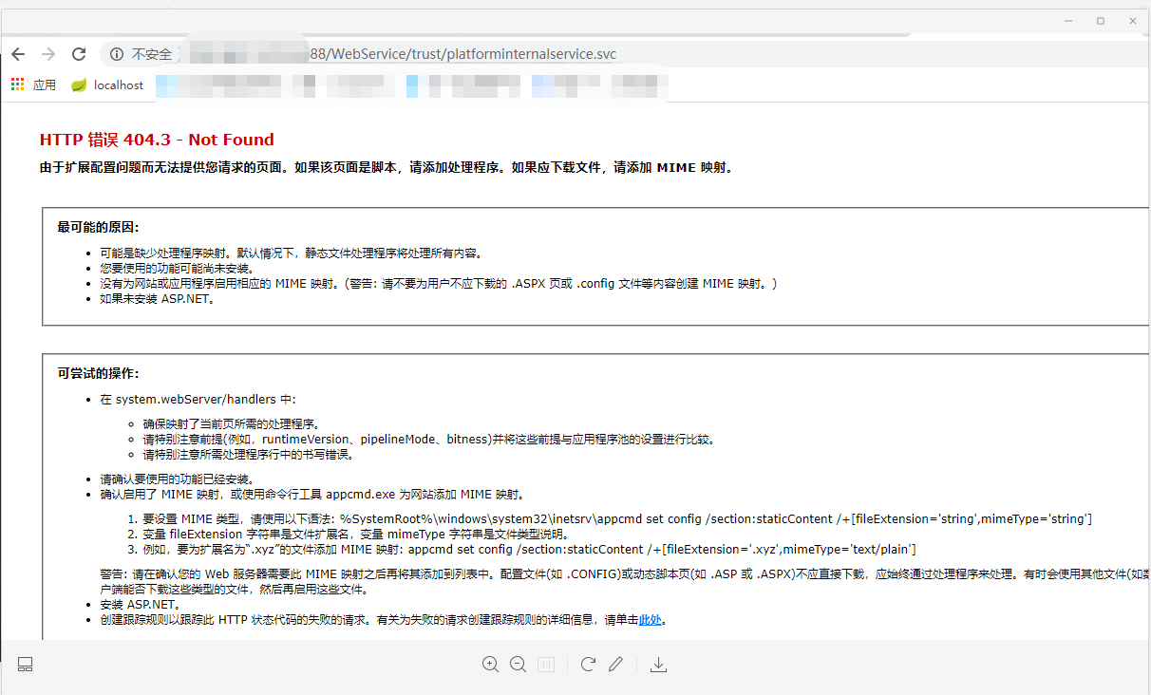Rotate the page clockwise
This screenshot has height=695, width=1151.
click(x=588, y=664)
